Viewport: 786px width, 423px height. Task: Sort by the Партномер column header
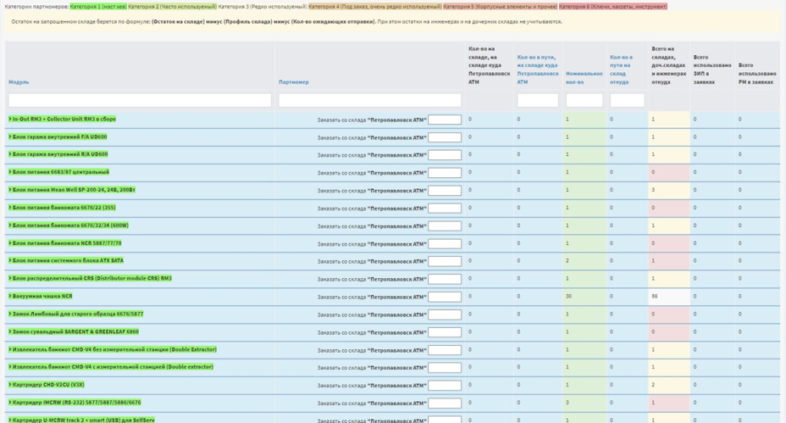tap(293, 82)
